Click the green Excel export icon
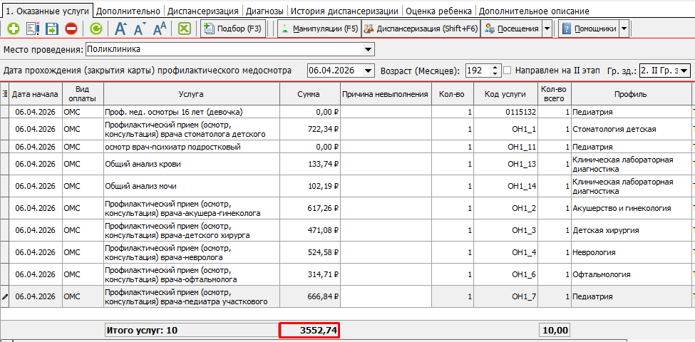This screenshot has width=695, height=342. click(184, 29)
